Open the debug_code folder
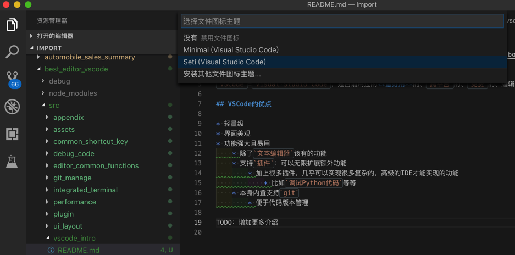This screenshot has height=255, width=515. 74,153
